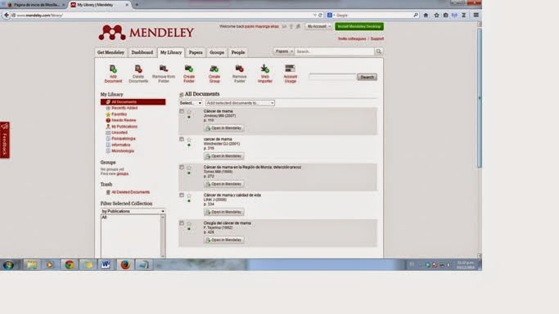Open Add selected documents to dropdown

(x=240, y=103)
